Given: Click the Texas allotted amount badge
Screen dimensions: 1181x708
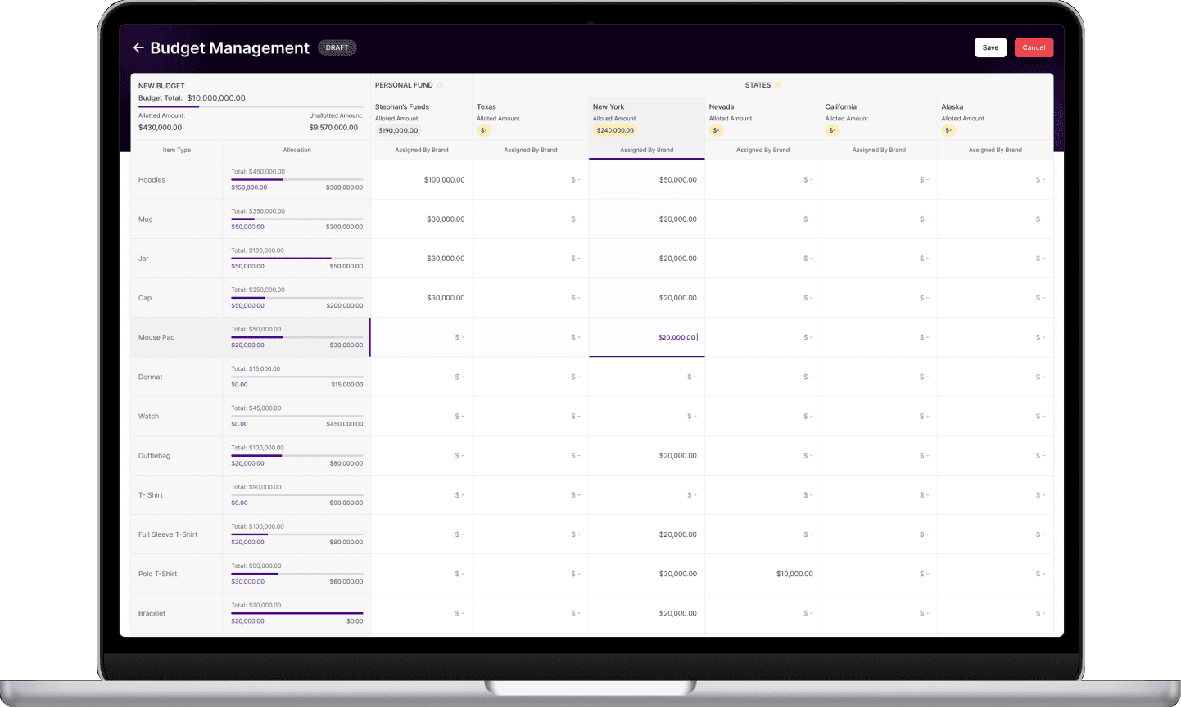Looking at the screenshot, I should pyautogui.click(x=484, y=130).
